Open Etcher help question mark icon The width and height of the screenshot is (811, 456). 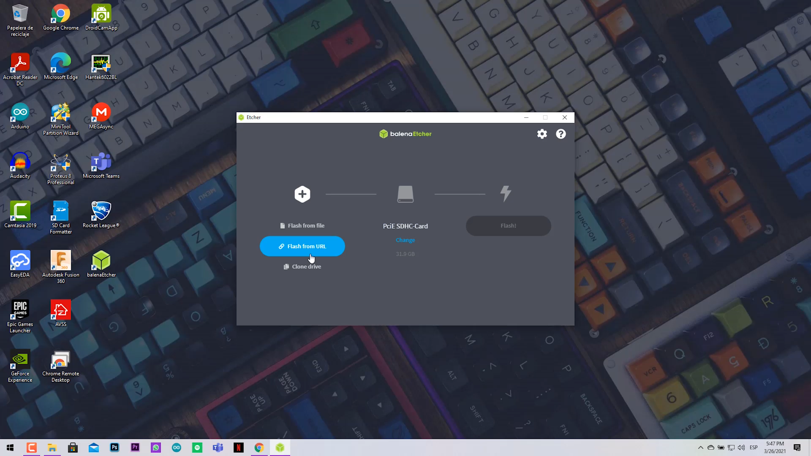561,134
